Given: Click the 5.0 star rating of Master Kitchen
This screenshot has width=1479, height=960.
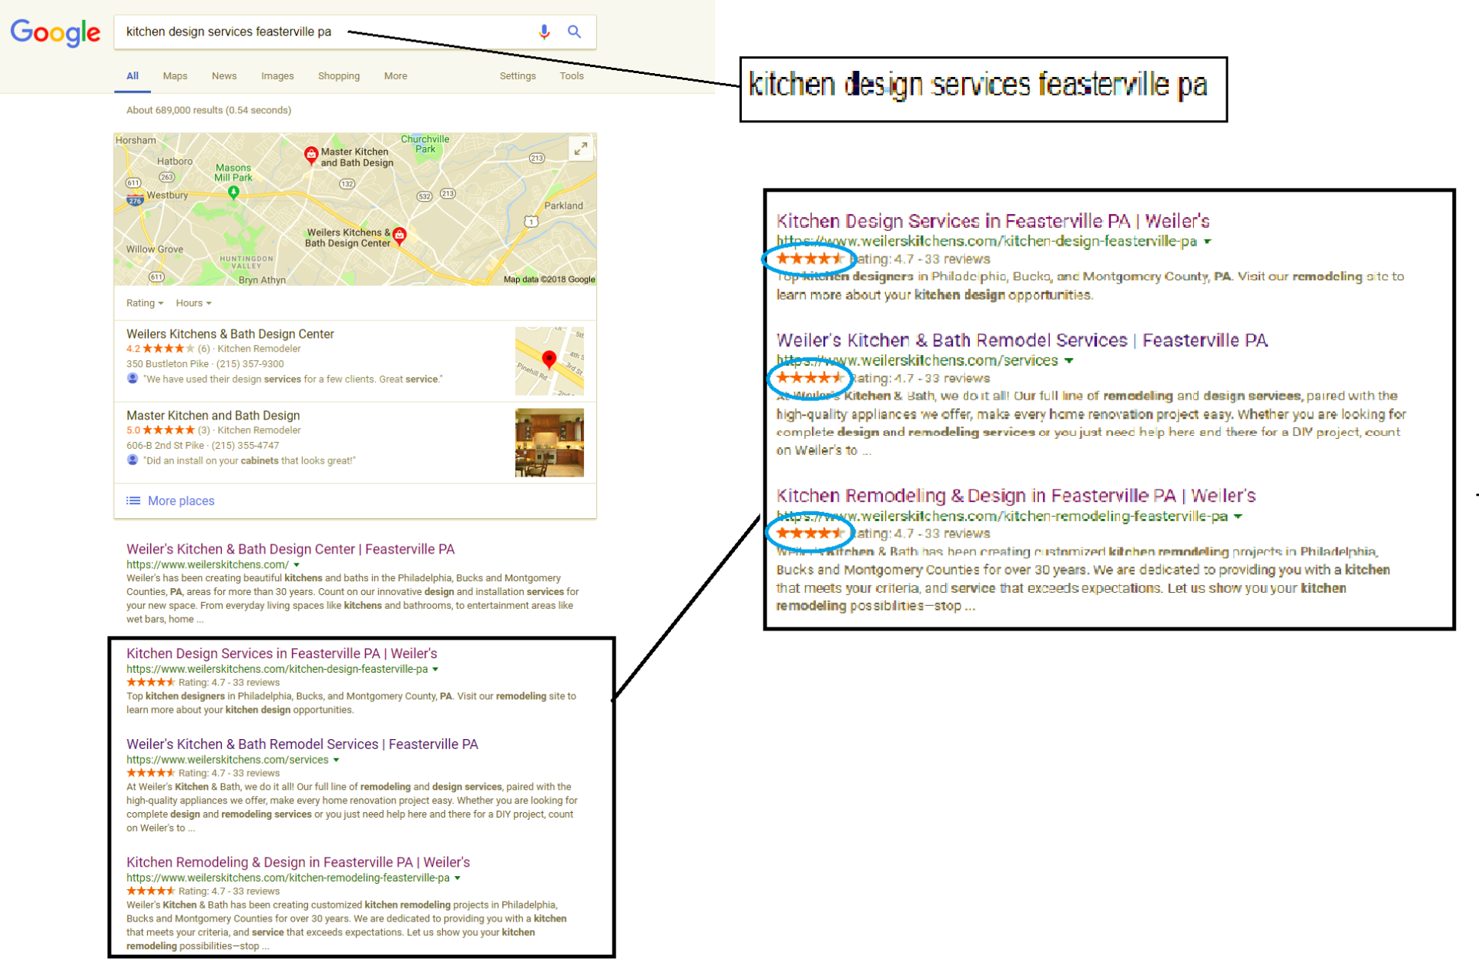Looking at the screenshot, I should pyautogui.click(x=161, y=430).
